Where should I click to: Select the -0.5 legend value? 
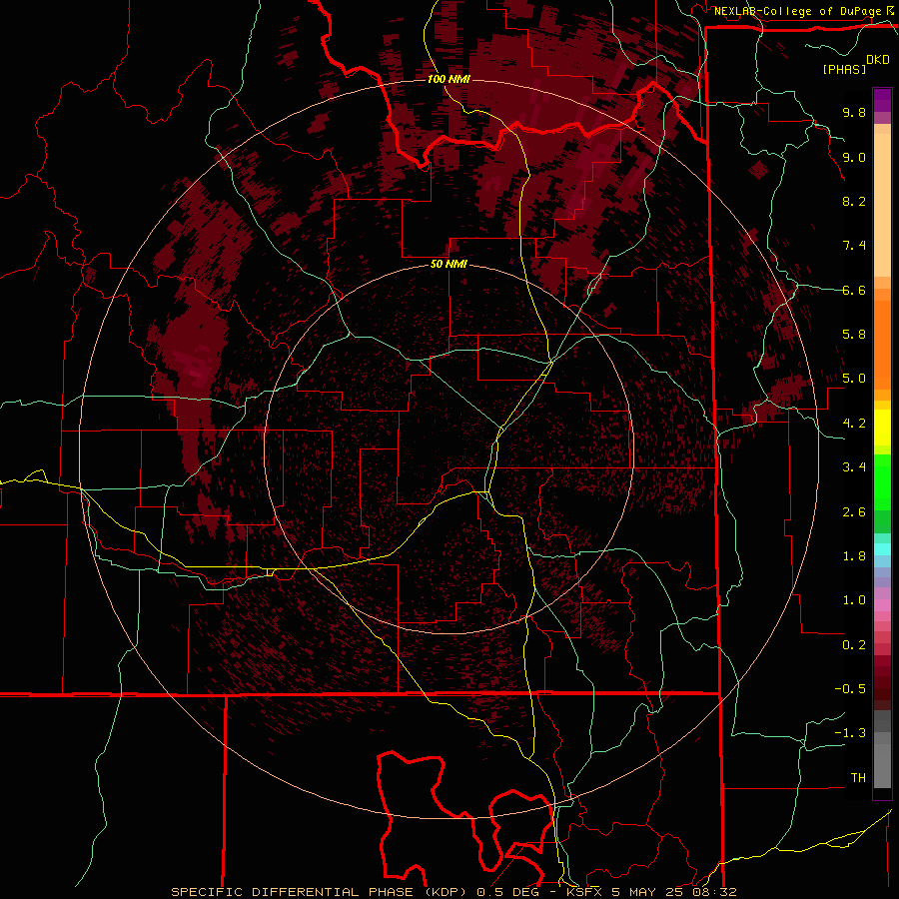click(850, 689)
